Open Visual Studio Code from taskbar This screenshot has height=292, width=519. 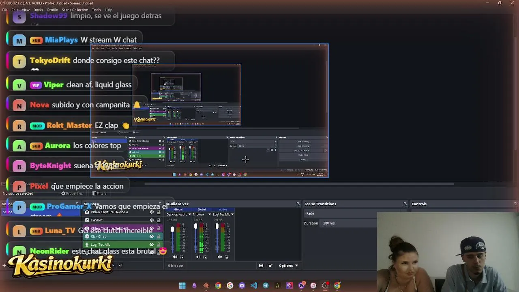tap(254, 286)
